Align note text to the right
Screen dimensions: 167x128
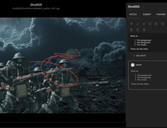144,30
